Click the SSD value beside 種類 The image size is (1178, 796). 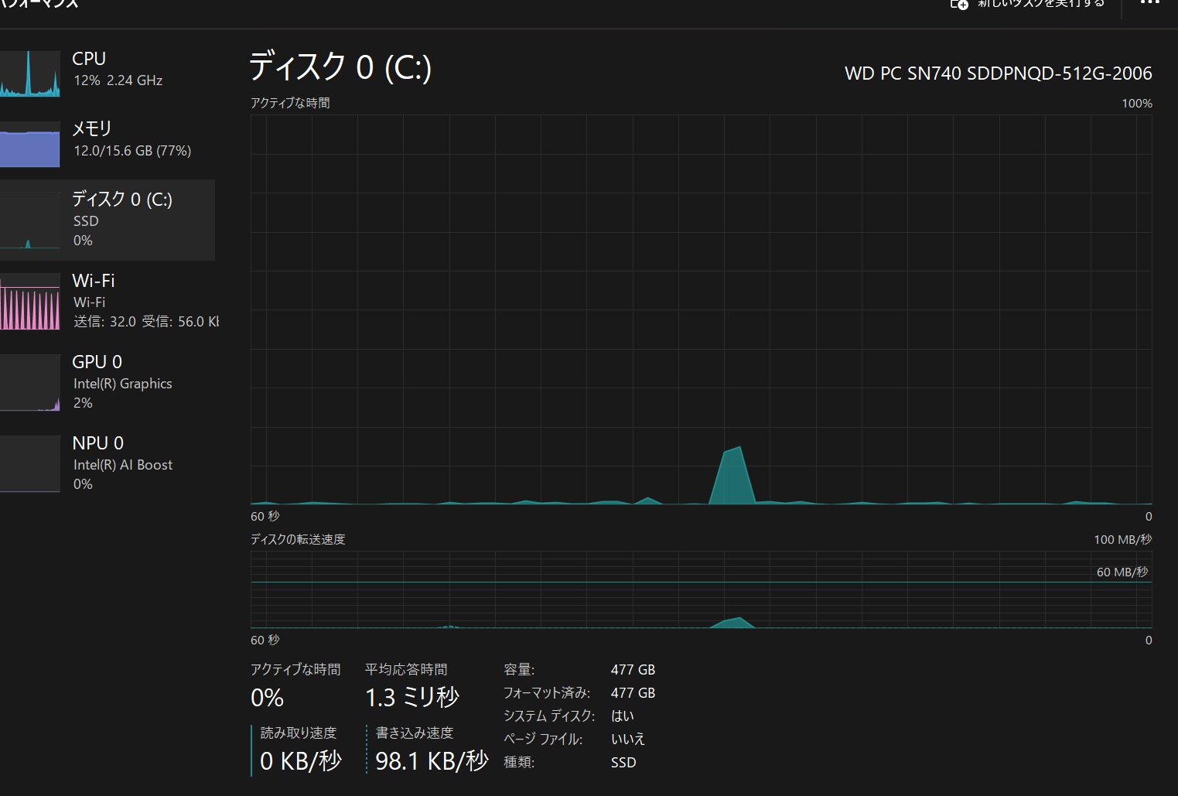pyautogui.click(x=623, y=763)
